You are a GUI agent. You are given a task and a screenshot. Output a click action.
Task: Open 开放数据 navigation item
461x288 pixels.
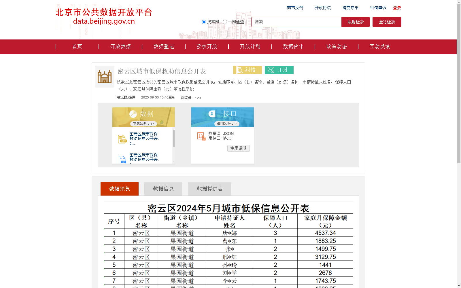click(120, 47)
